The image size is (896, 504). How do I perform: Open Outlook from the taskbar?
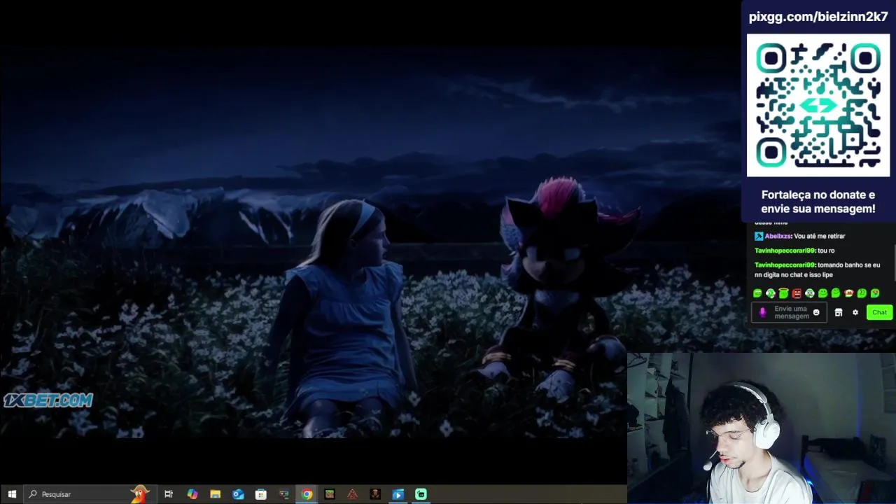(x=238, y=494)
